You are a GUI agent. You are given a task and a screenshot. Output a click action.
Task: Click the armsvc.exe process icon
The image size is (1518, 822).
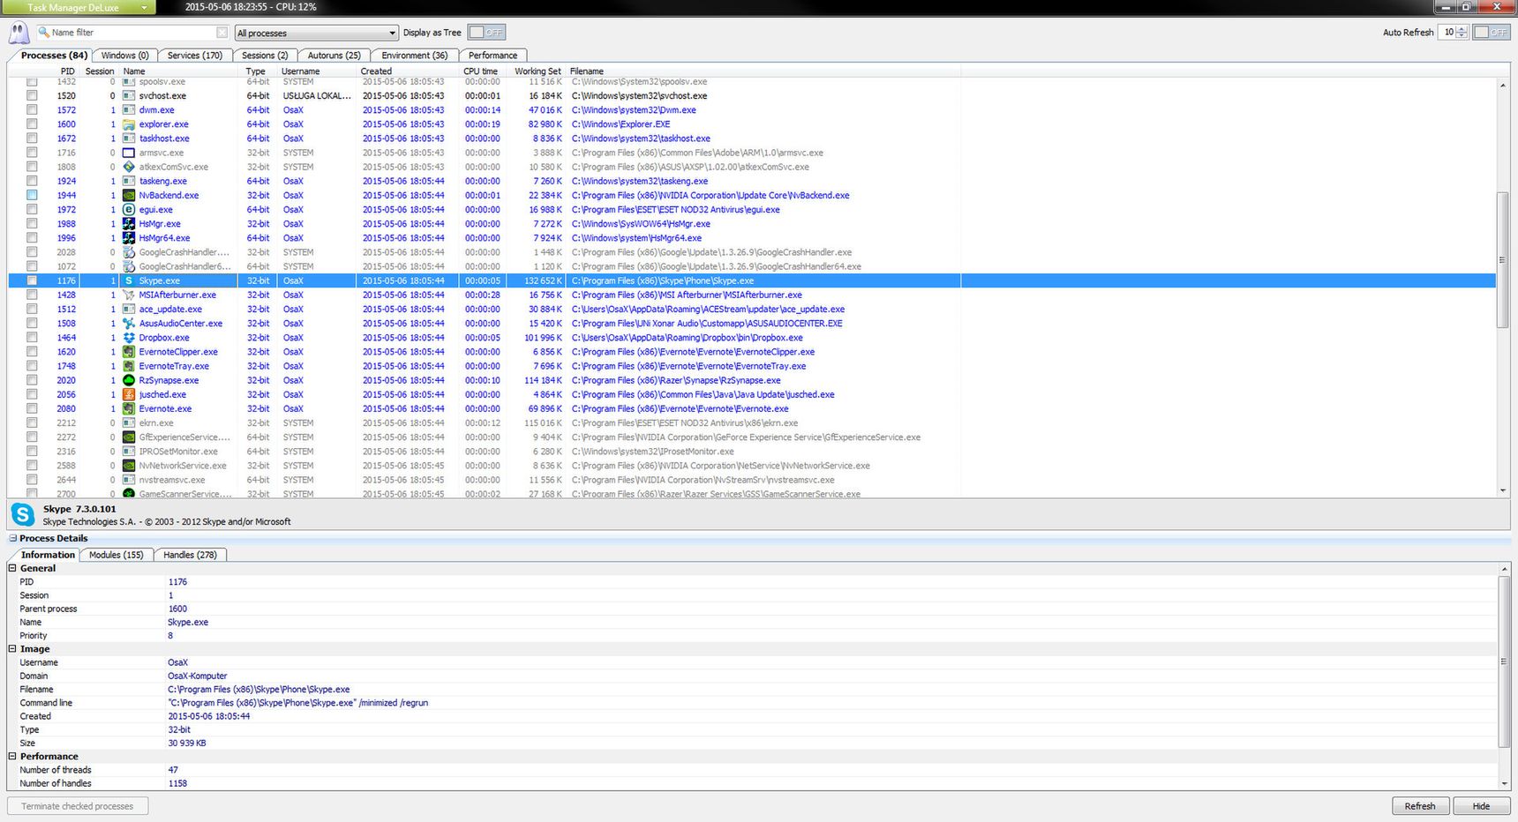click(129, 153)
